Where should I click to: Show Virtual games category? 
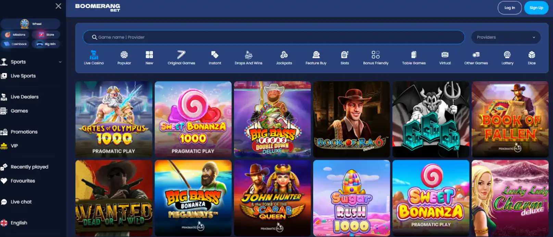pyautogui.click(x=445, y=57)
